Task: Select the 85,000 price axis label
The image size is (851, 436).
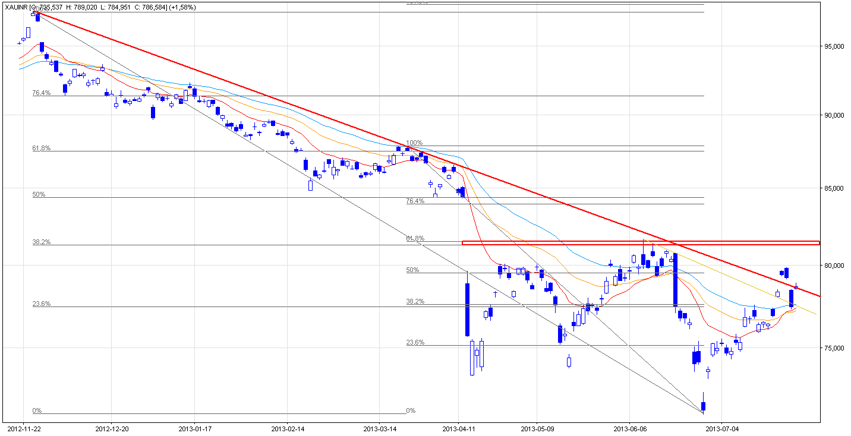Action: point(834,189)
